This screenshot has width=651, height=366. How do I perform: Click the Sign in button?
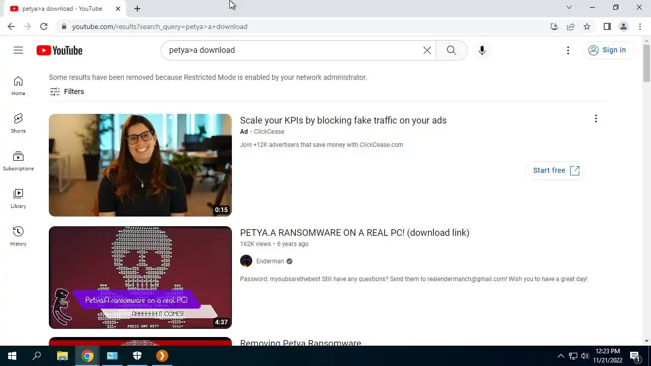[x=607, y=50]
